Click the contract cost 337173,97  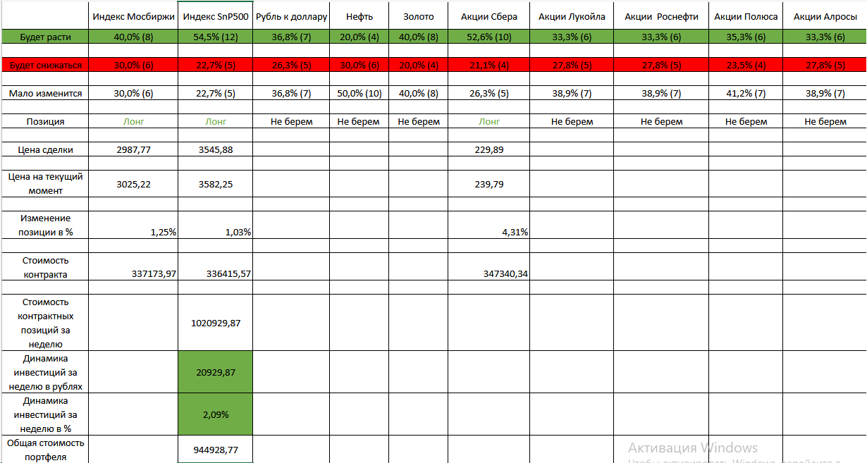coord(154,273)
